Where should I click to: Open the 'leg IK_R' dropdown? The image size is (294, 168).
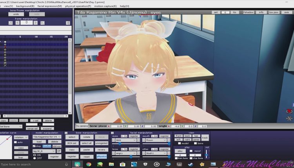point(44,151)
